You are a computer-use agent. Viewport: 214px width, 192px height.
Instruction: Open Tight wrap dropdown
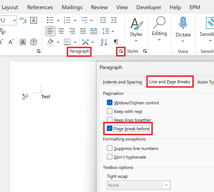pos(166,185)
